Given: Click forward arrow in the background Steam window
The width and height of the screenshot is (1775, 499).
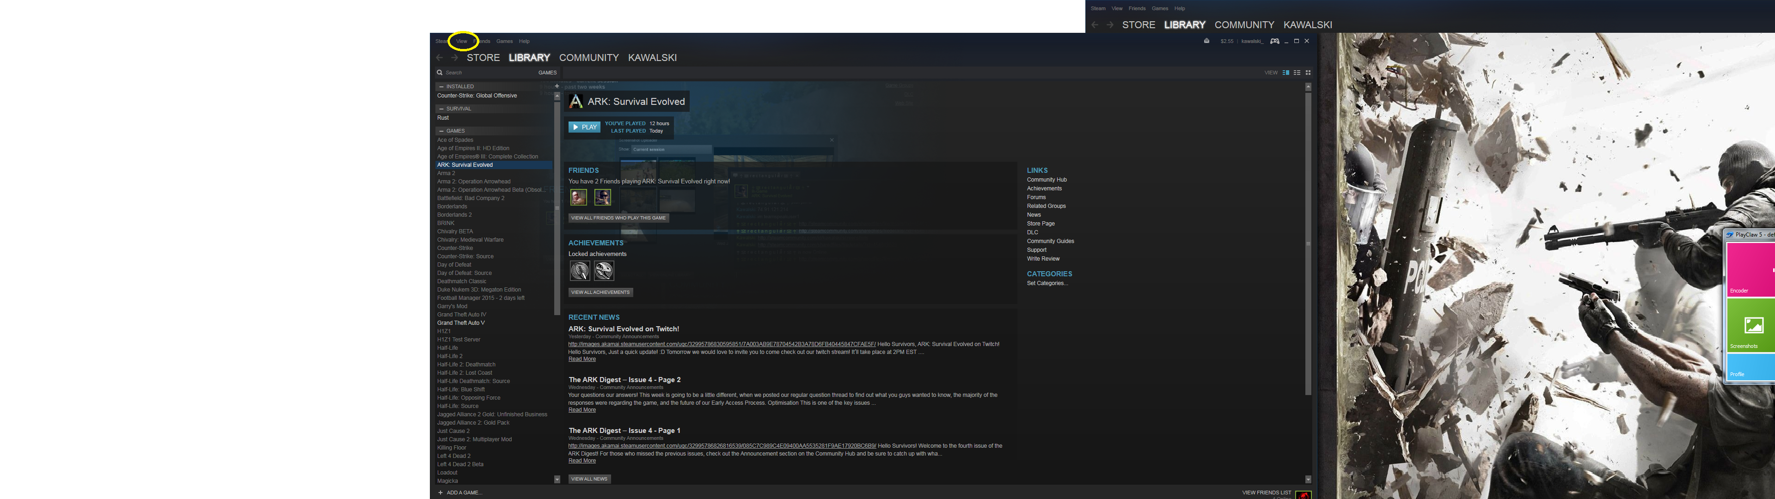Looking at the screenshot, I should point(1109,25).
